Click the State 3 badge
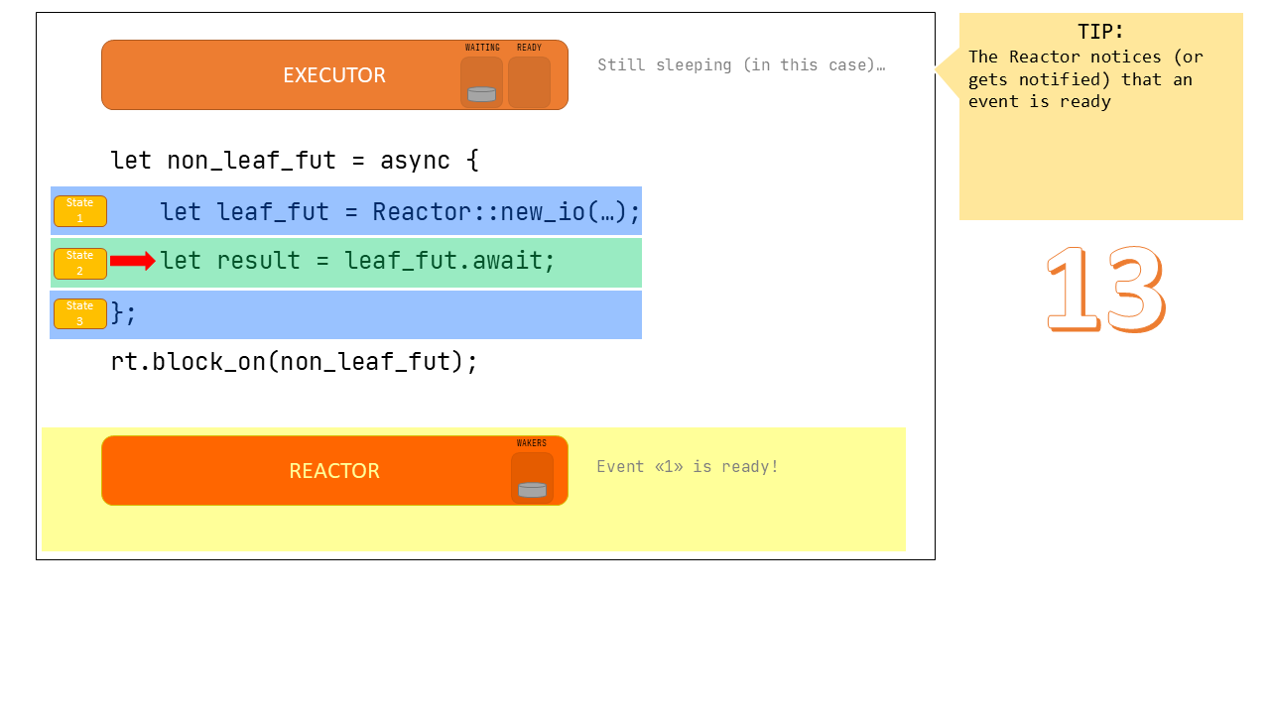The width and height of the screenshot is (1270, 714). point(80,313)
